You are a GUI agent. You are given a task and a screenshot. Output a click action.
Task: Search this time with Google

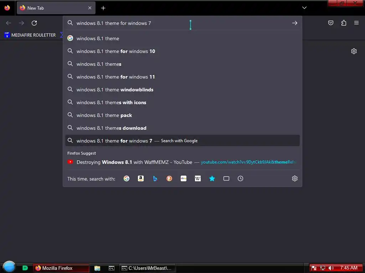127,178
